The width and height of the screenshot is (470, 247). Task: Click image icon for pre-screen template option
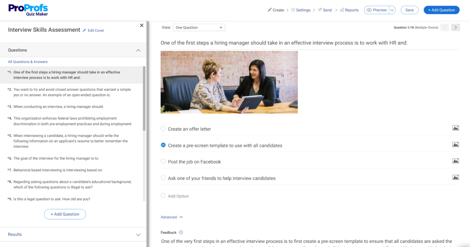tap(455, 145)
